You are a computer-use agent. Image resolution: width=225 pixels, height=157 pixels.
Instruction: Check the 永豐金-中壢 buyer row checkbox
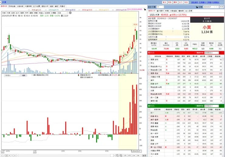[x=149, y=77]
